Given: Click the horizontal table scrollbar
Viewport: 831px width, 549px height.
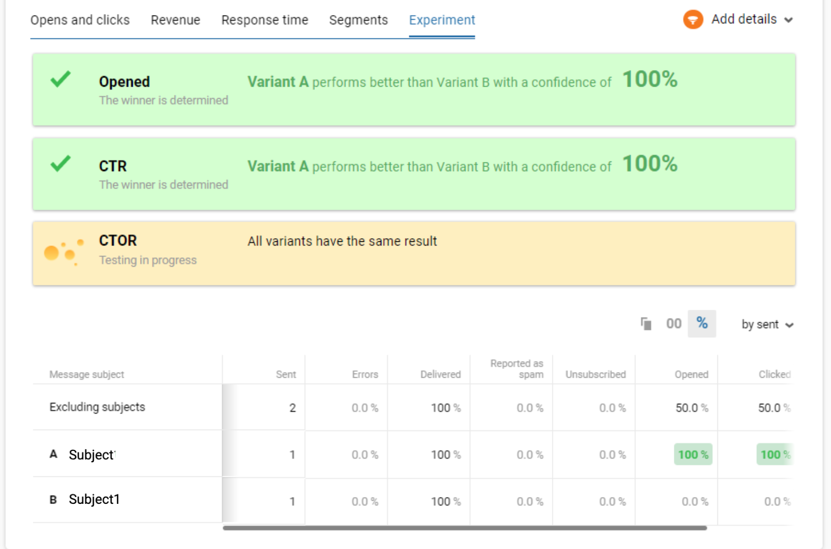Looking at the screenshot, I should (x=465, y=528).
